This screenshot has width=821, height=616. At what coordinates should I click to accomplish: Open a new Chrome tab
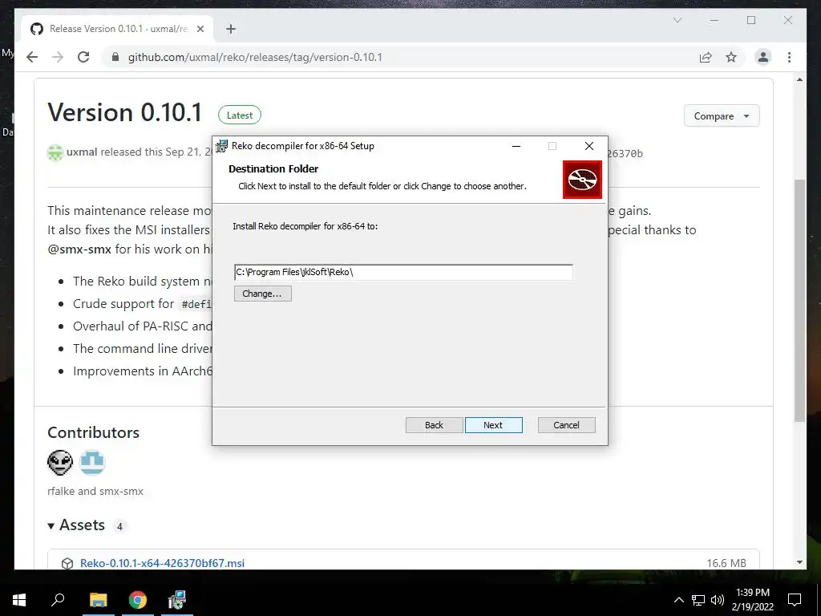tap(231, 29)
